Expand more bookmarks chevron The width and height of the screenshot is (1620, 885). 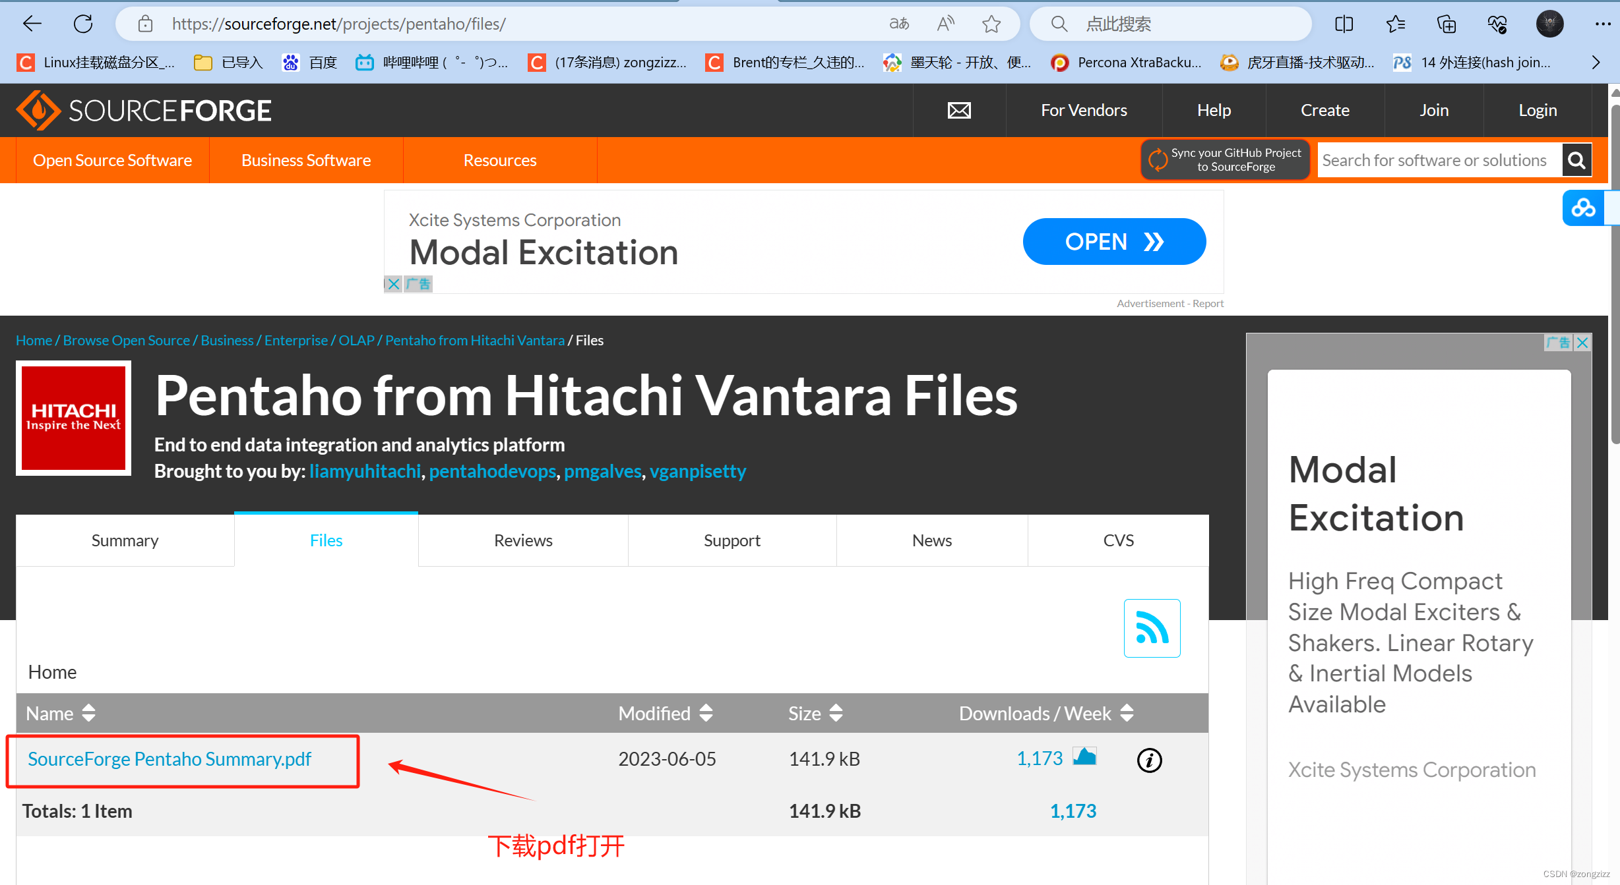point(1596,63)
